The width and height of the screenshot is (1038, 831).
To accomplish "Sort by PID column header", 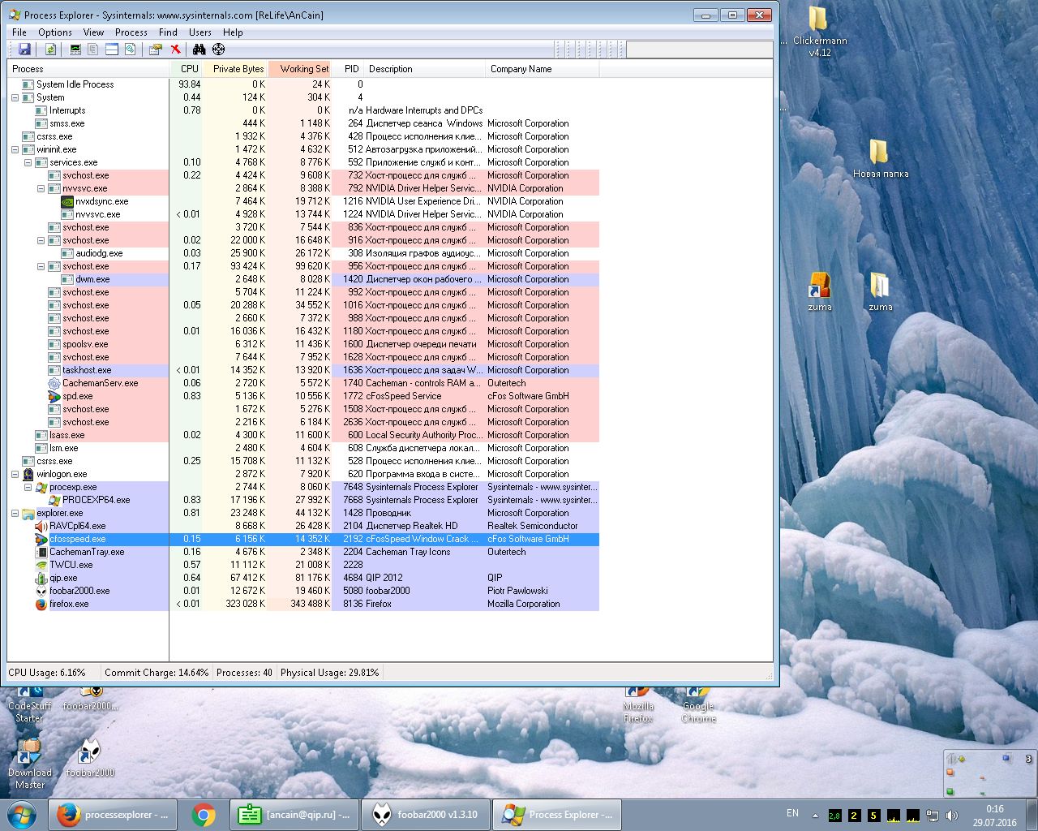I will [x=349, y=69].
